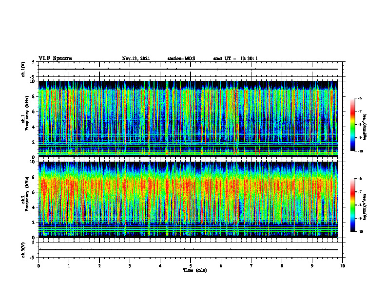Click the "2" tick on the time axis
This screenshot has width=386, height=298.
pyautogui.click(x=99, y=266)
